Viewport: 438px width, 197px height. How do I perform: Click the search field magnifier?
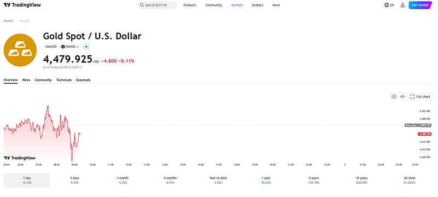point(142,5)
